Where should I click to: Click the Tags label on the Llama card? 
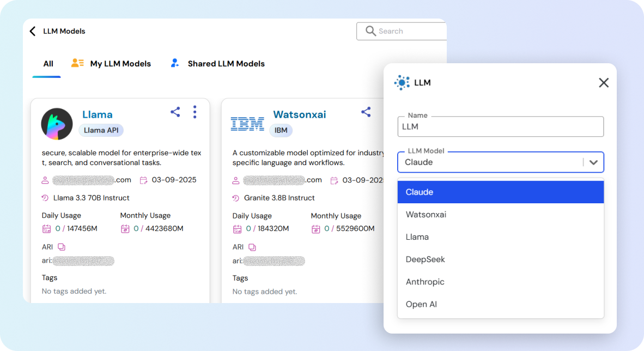click(49, 278)
